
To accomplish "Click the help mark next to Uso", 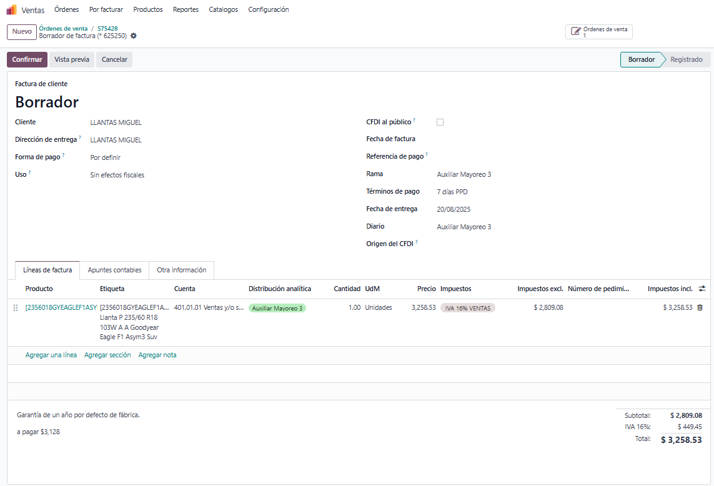I will [x=29, y=173].
